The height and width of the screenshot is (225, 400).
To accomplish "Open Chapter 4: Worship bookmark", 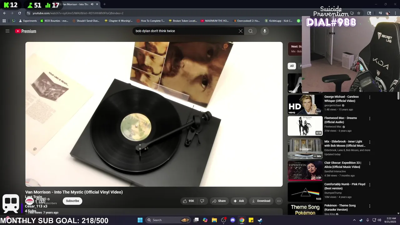I will point(118,21).
